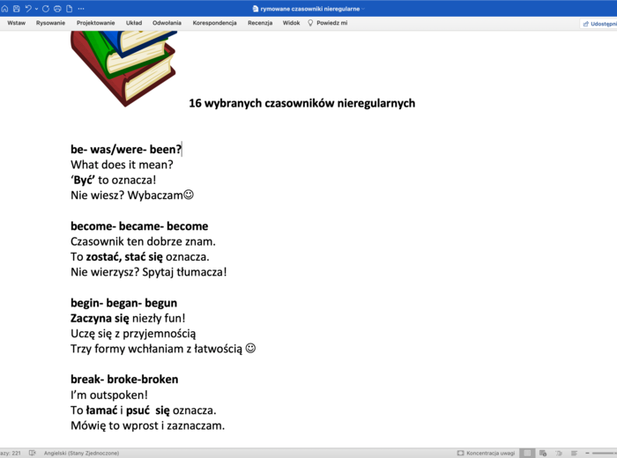Select the stacked books clipart image

click(x=123, y=69)
